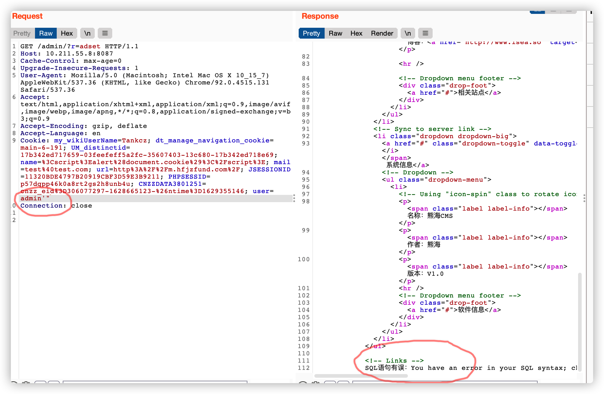Screen dimensions: 604x394
Task: Switch Request view to Hex tab
Action: point(67,33)
